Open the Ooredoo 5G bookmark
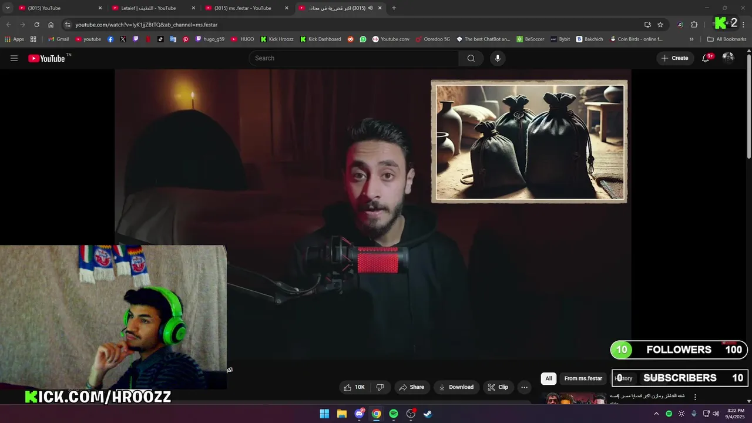The height and width of the screenshot is (423, 752). (432, 39)
